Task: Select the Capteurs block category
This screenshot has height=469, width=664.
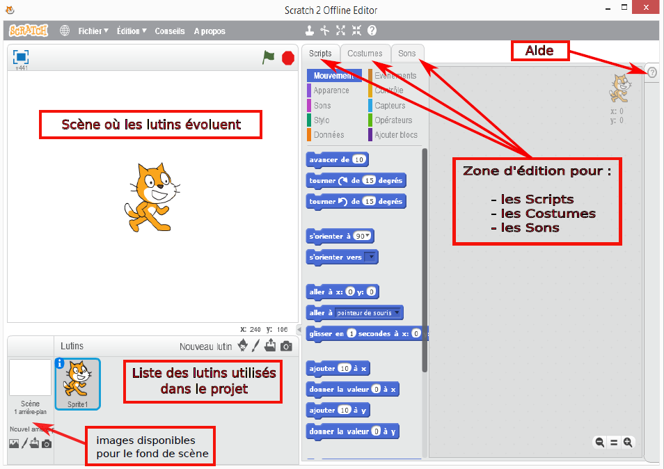Action: pos(390,105)
